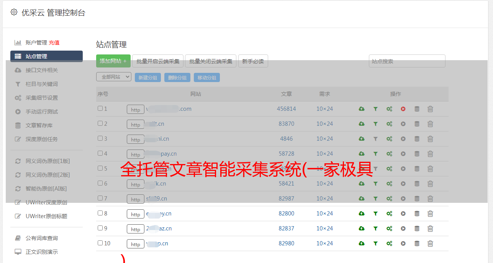Image resolution: width=493 pixels, height=263 pixels.
Task: Check the box for site 4
Action: click(x=100, y=153)
